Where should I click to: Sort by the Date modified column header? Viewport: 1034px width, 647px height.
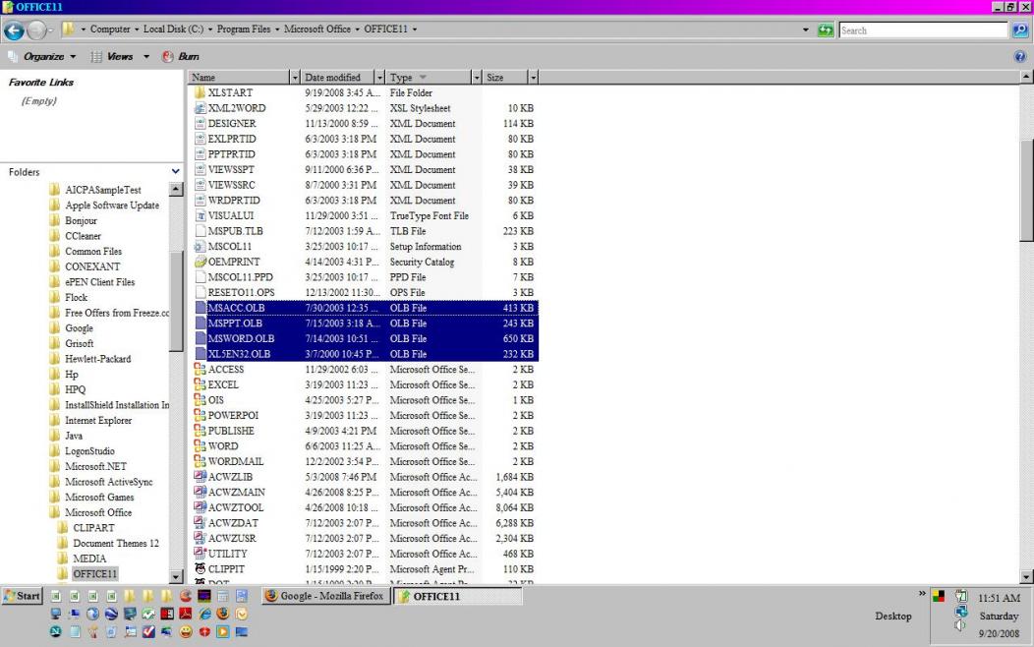point(338,78)
